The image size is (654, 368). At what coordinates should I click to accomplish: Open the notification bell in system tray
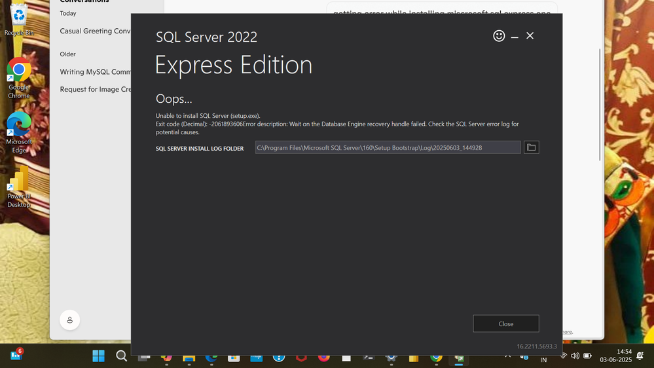640,356
